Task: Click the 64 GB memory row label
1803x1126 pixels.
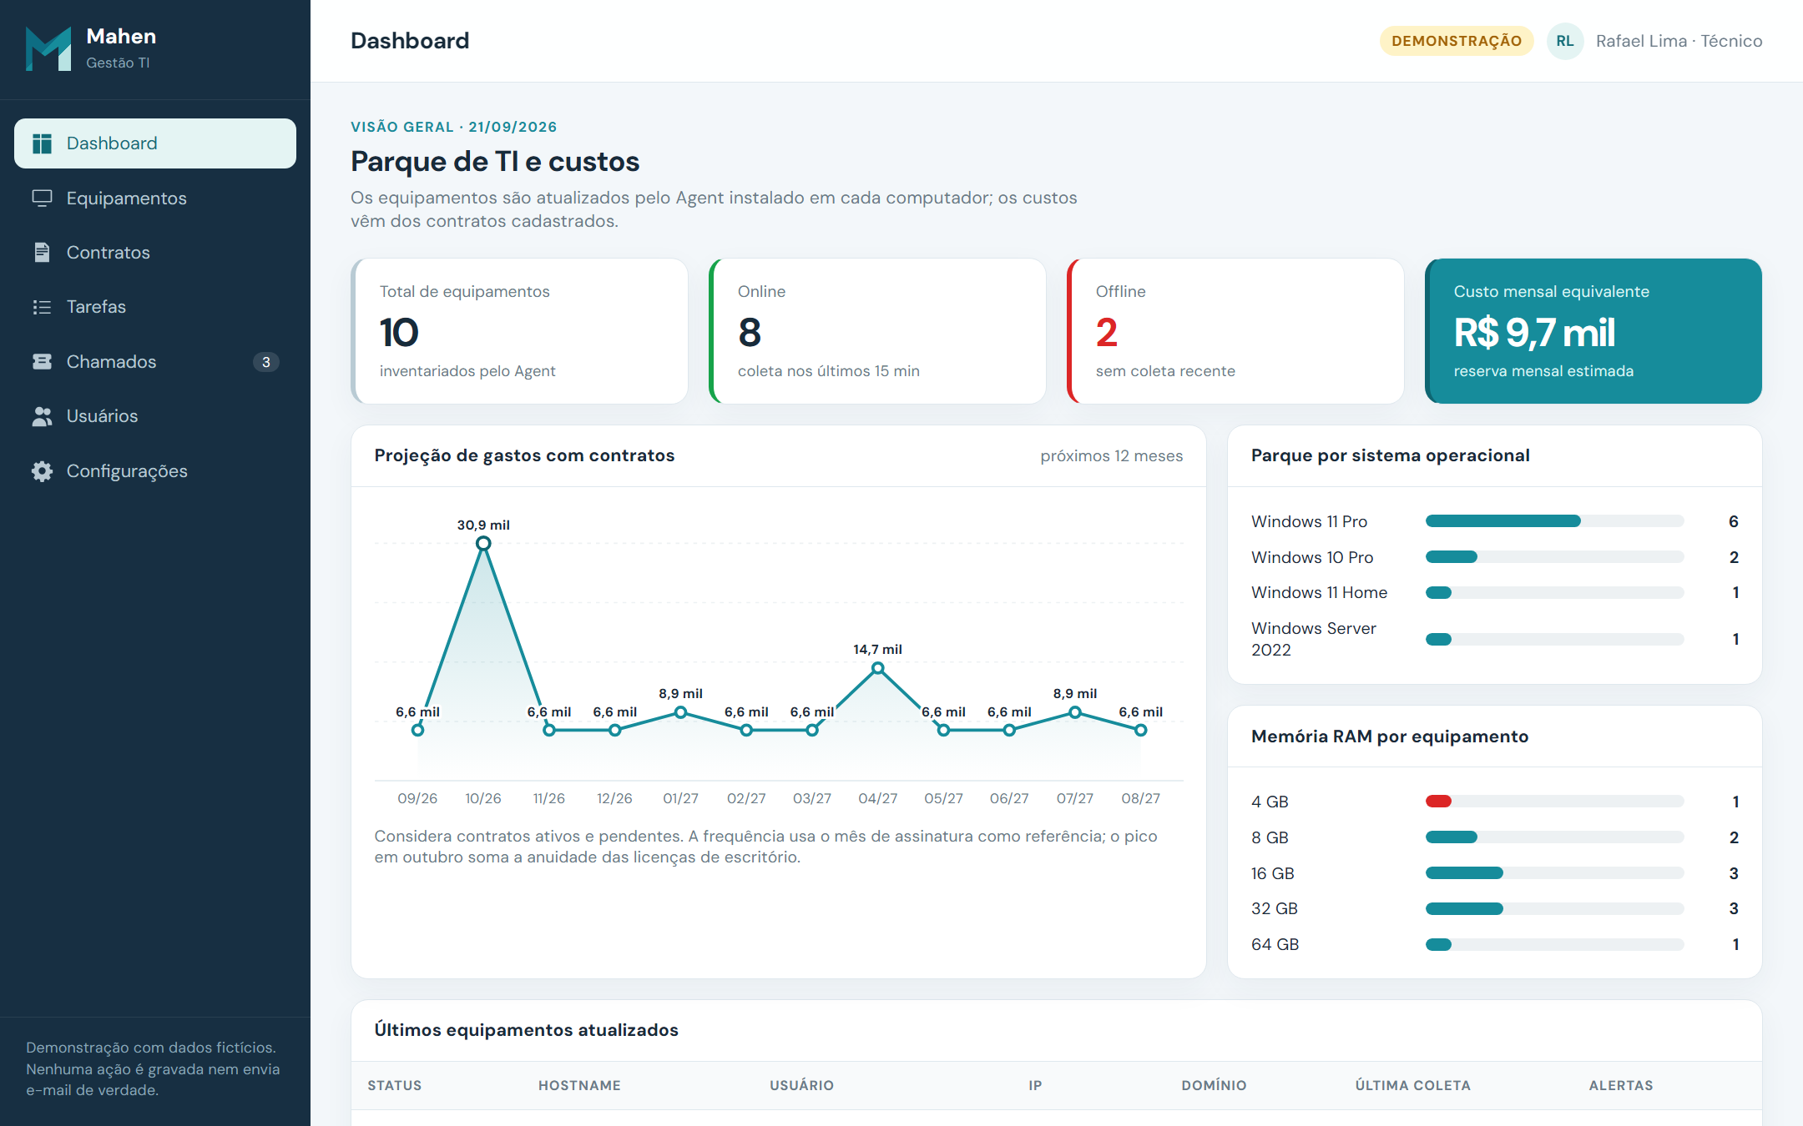Action: click(x=1275, y=944)
